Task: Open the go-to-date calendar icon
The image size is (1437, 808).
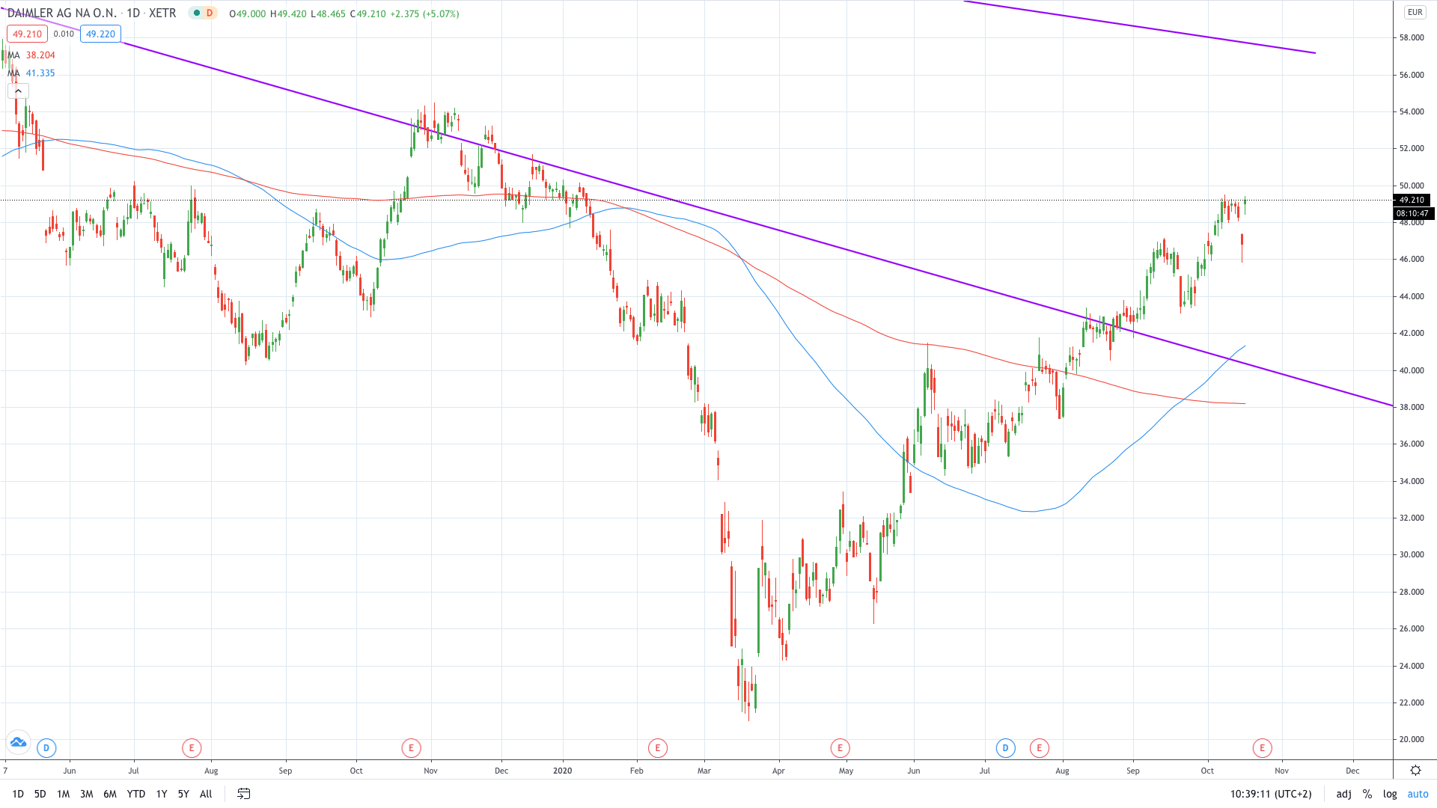Action: pos(243,794)
